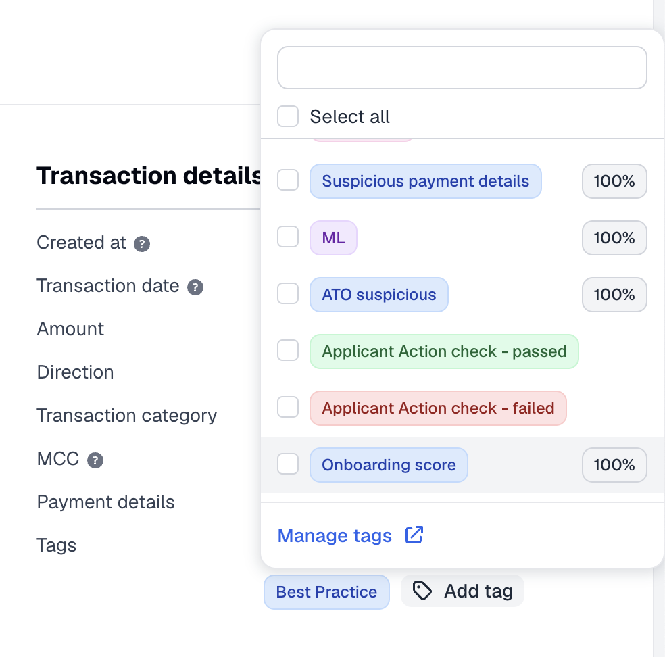The height and width of the screenshot is (657, 665).
Task: Click the ATO suspicious tag label
Action: [x=378, y=295]
